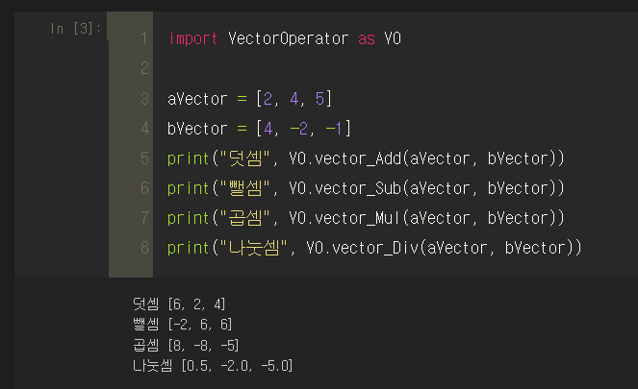The height and width of the screenshot is (389, 638).
Task: Click the VO alias in line 1
Action: 393,39
